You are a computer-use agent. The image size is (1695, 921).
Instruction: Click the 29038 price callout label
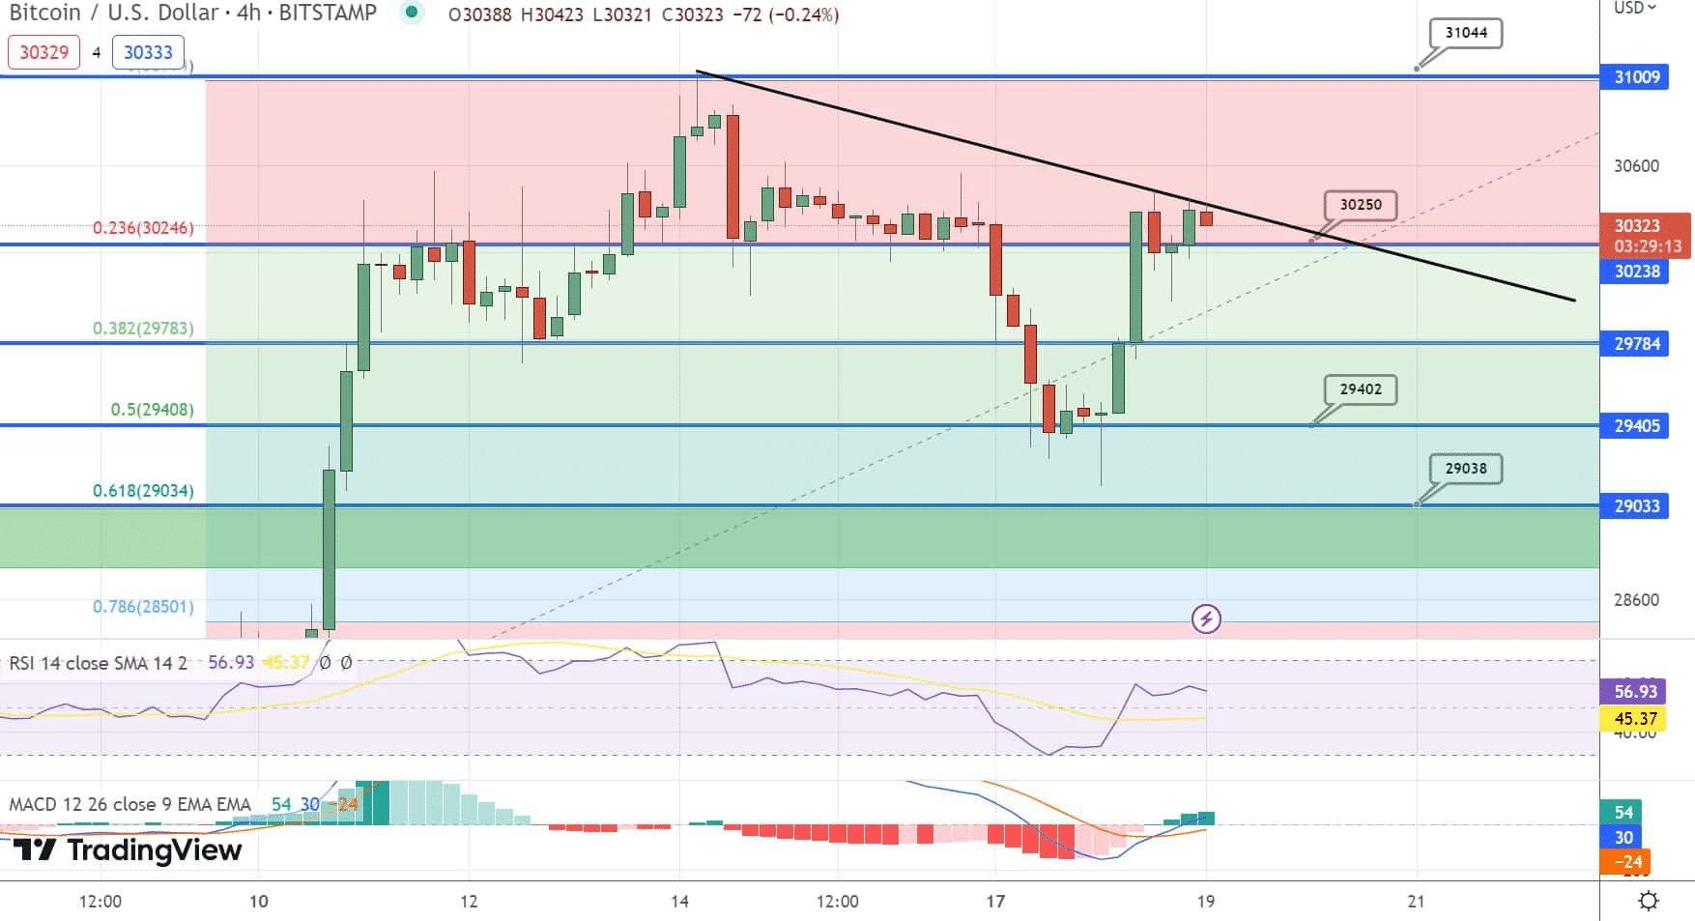pyautogui.click(x=1466, y=469)
